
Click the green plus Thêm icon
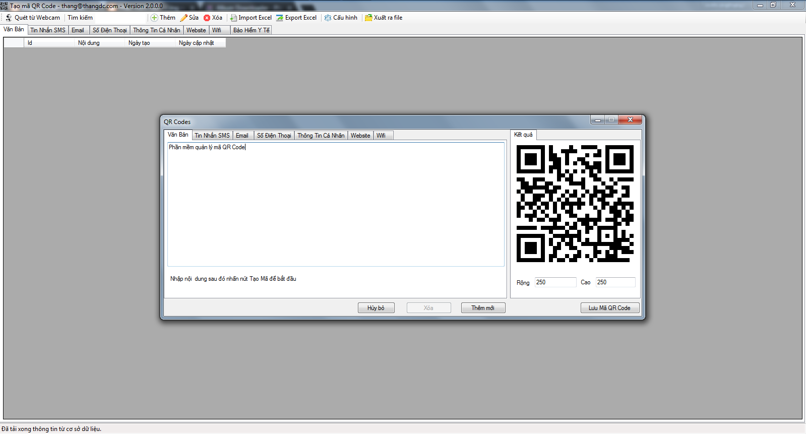(x=154, y=18)
